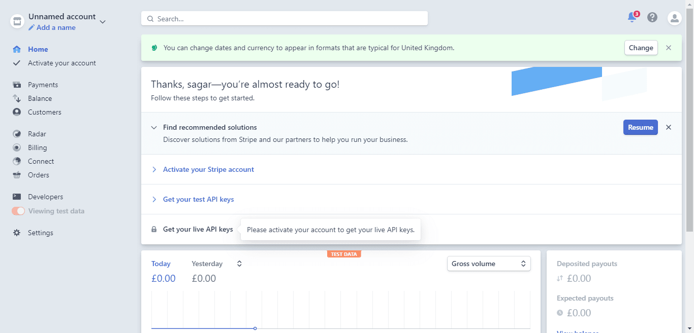This screenshot has width=694, height=333.
Task: Open the user profile avatar icon
Action: [674, 18]
